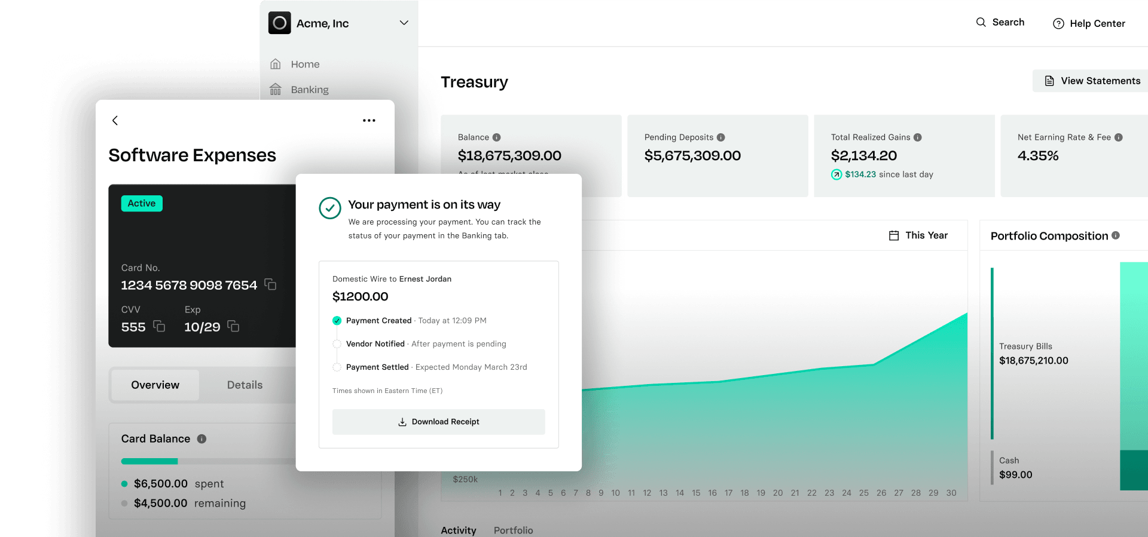The image size is (1148, 537).
Task: Copy the card expiration date
Action: click(x=233, y=326)
